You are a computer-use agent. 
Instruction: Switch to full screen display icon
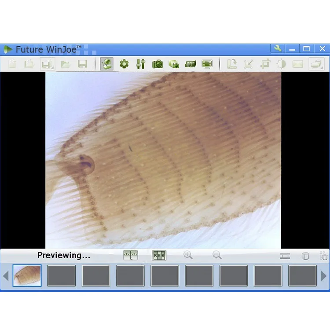(x=207, y=64)
